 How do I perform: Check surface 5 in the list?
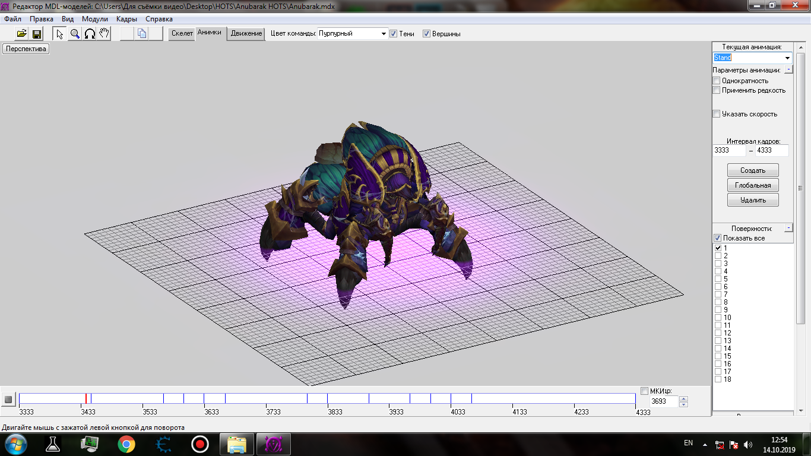pyautogui.click(x=718, y=278)
